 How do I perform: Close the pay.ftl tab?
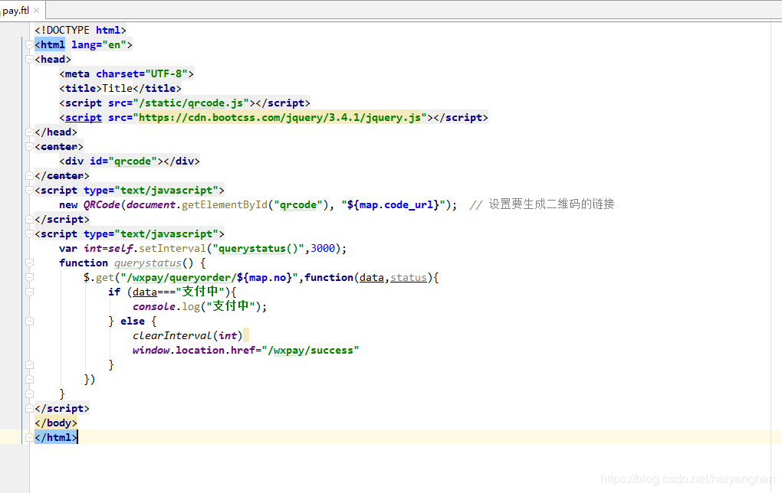click(x=36, y=10)
